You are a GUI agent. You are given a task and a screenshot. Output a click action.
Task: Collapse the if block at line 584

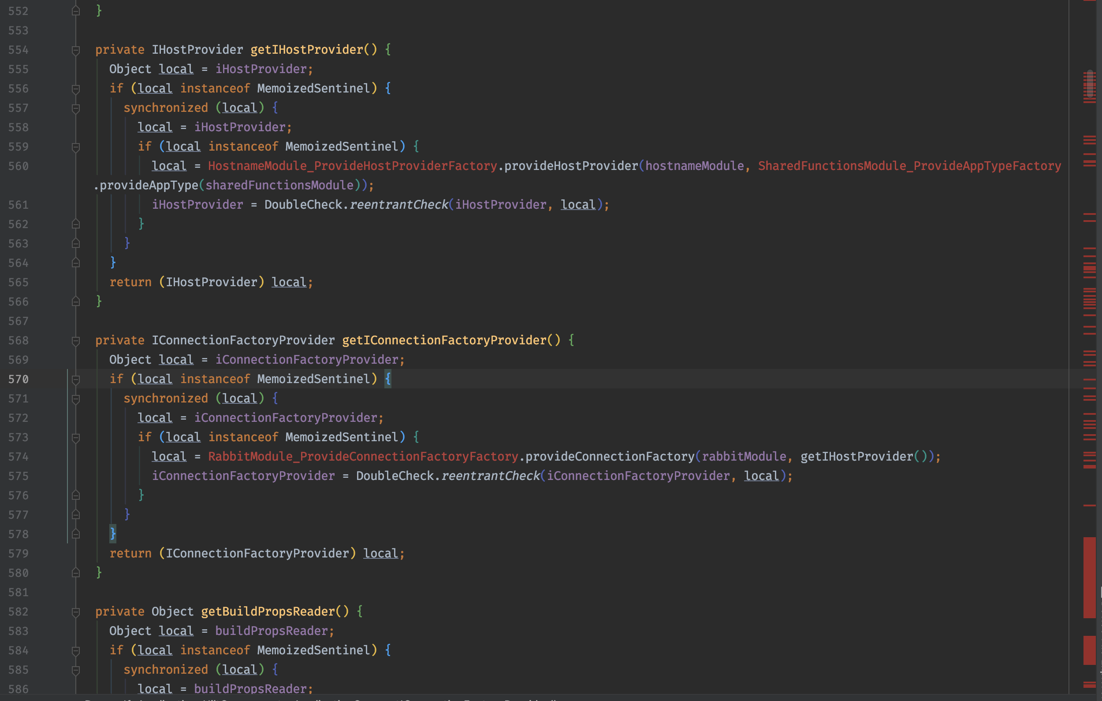[x=75, y=650]
